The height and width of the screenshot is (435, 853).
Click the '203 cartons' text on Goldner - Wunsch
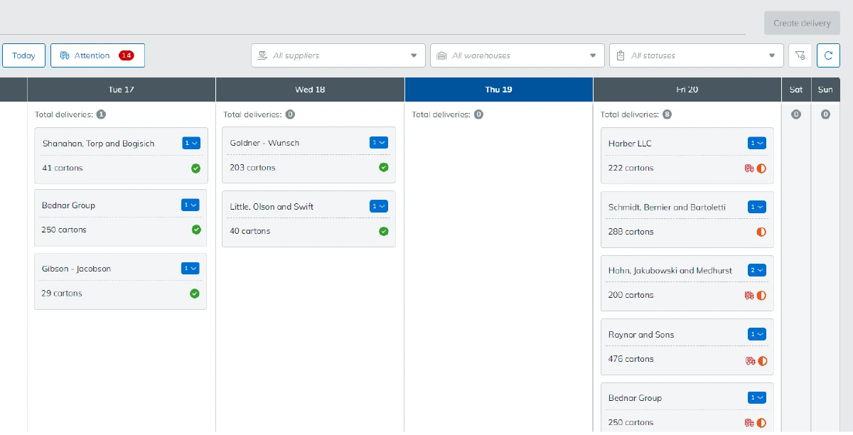tap(252, 168)
